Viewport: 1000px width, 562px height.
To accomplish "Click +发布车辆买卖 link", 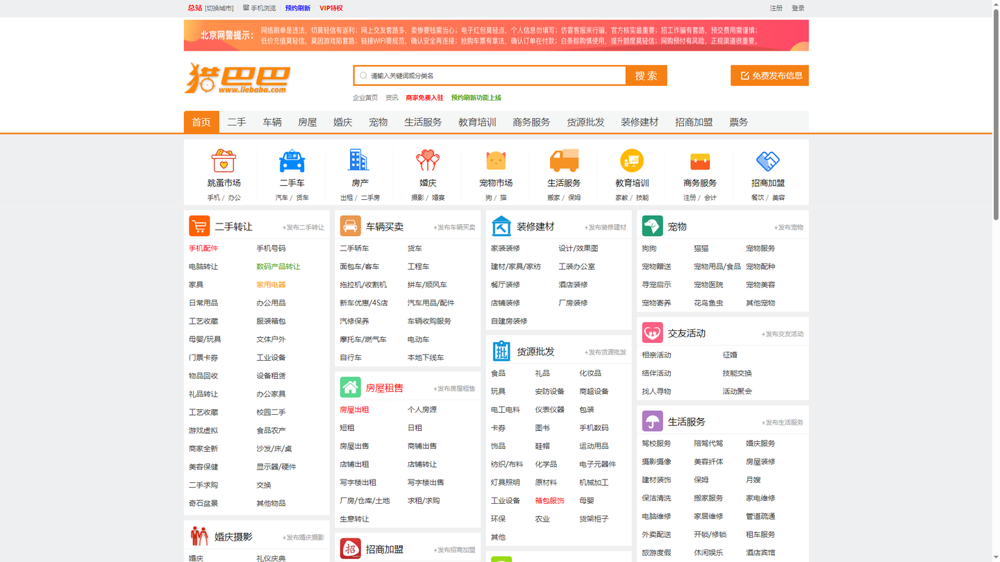I will (454, 228).
